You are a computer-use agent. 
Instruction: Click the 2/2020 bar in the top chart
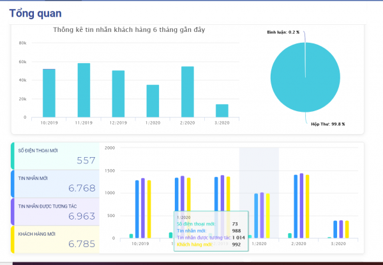click(x=187, y=91)
